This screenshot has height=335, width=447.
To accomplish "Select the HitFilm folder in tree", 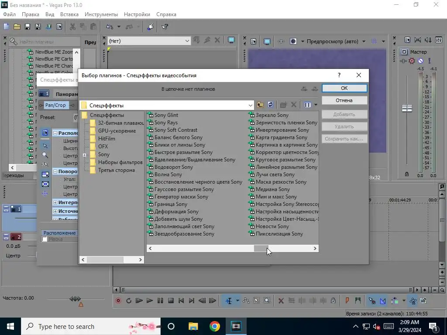I will coord(107,139).
